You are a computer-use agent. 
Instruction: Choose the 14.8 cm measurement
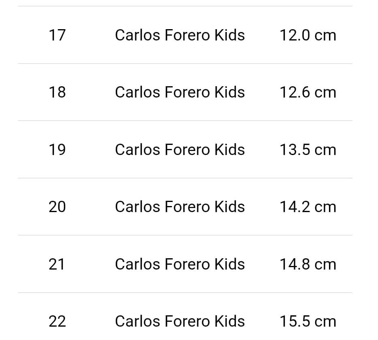pyautogui.click(x=308, y=264)
